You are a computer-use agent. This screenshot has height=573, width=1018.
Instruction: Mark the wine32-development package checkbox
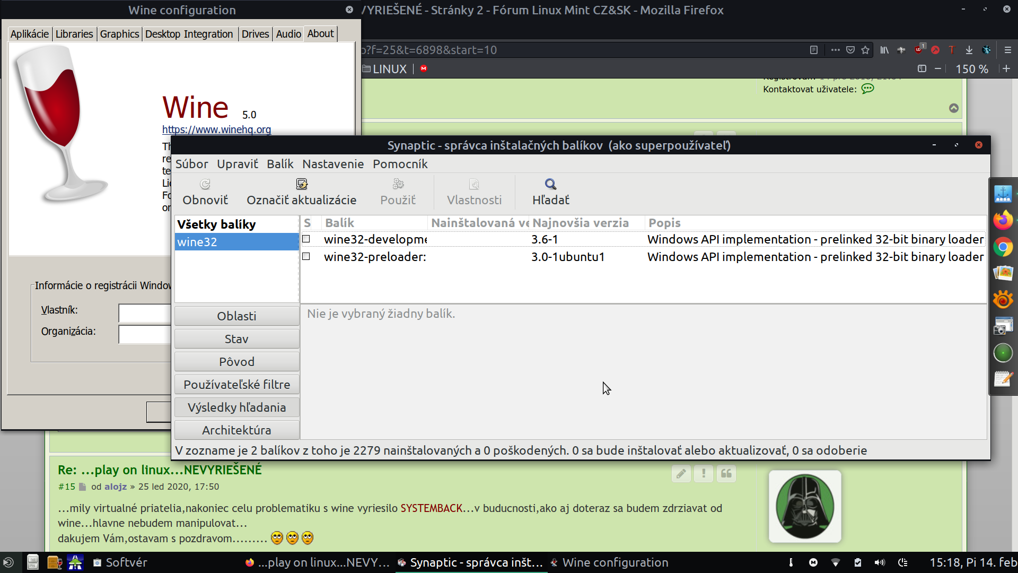(306, 239)
